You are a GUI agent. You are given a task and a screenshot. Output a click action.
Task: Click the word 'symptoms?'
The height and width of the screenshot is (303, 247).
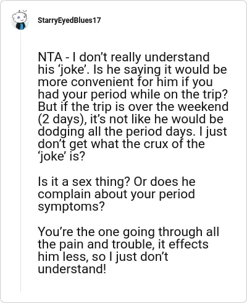point(72,206)
